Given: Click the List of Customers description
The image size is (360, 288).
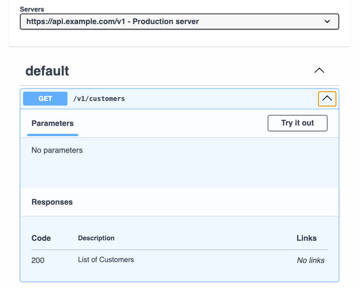Looking at the screenshot, I should point(106,260).
